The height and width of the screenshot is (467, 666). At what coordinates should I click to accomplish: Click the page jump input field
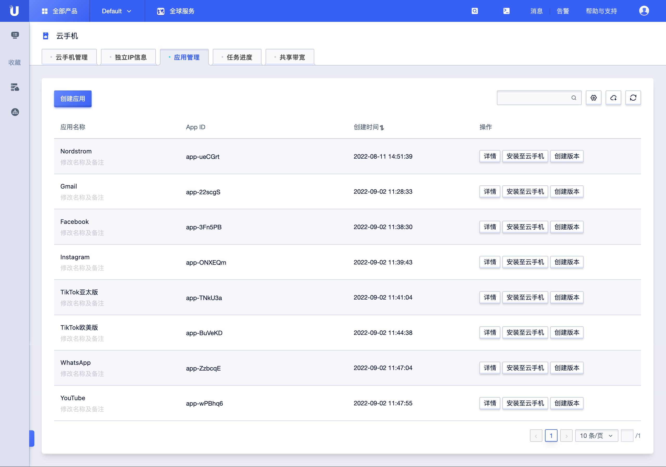[x=627, y=436]
